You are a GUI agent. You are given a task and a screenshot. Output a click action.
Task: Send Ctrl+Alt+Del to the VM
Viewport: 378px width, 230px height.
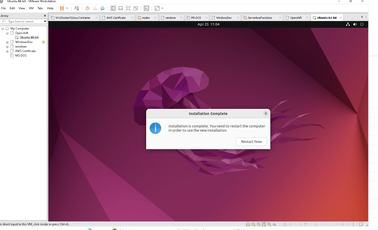tap(77, 8)
